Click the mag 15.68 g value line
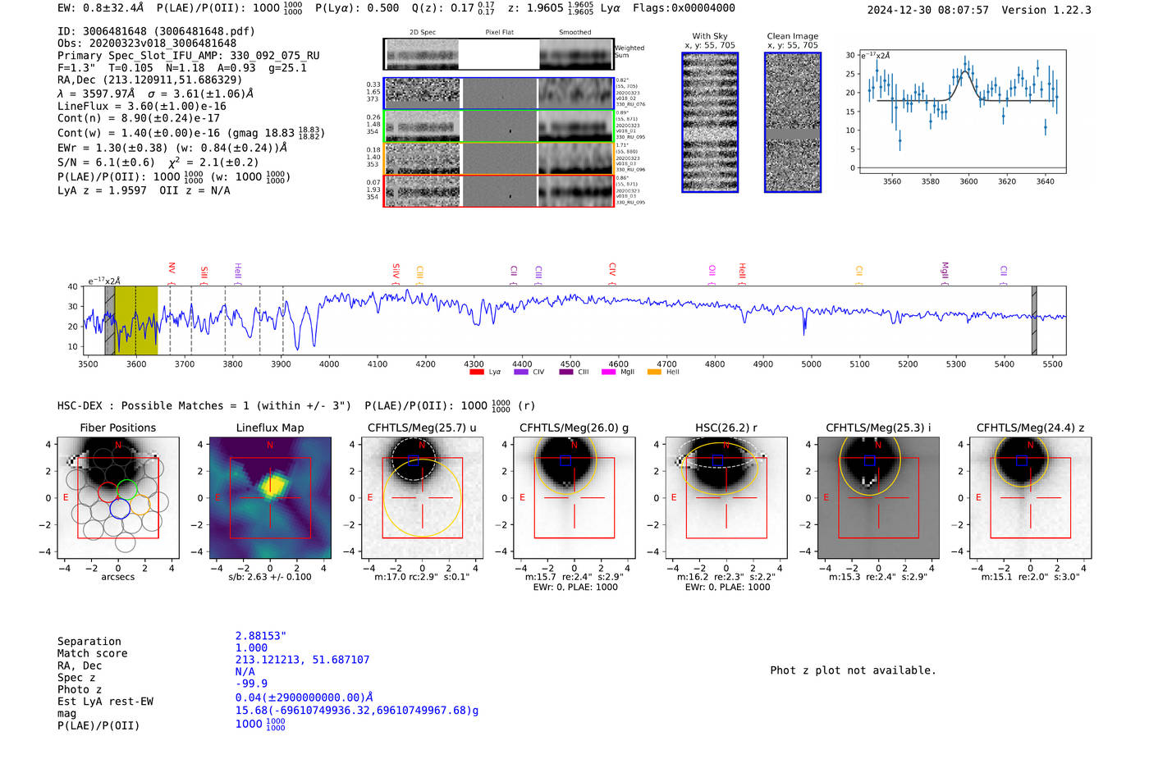The height and width of the screenshot is (782, 1149). [357, 710]
